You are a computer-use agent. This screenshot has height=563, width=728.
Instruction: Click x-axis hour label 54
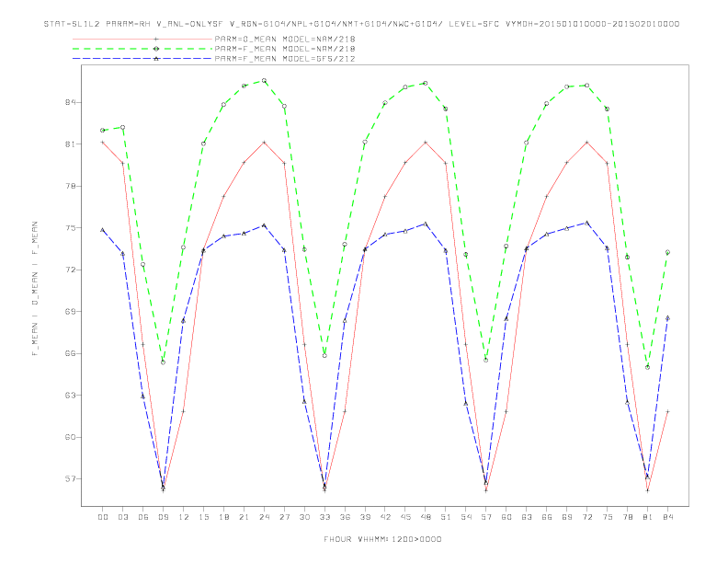point(466,517)
